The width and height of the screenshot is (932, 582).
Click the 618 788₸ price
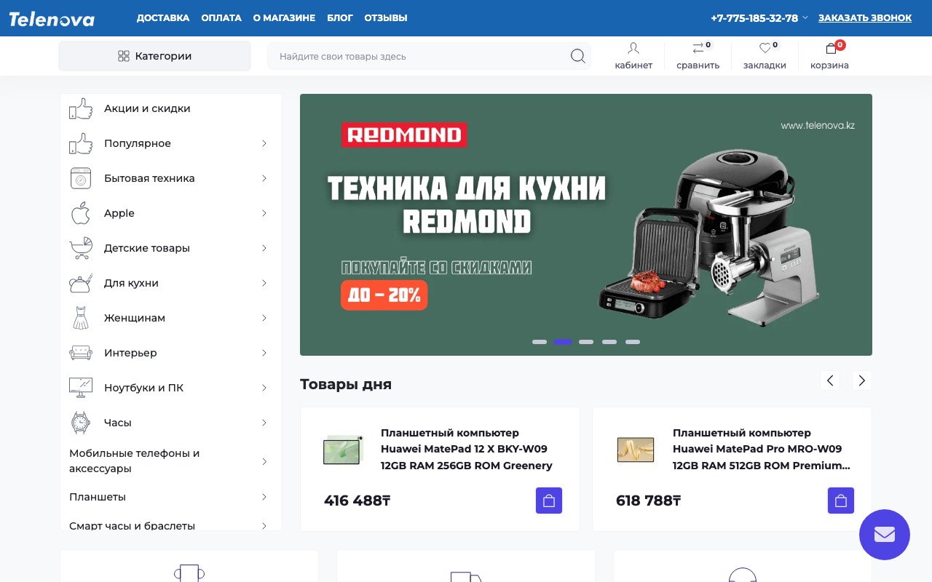[x=649, y=501]
